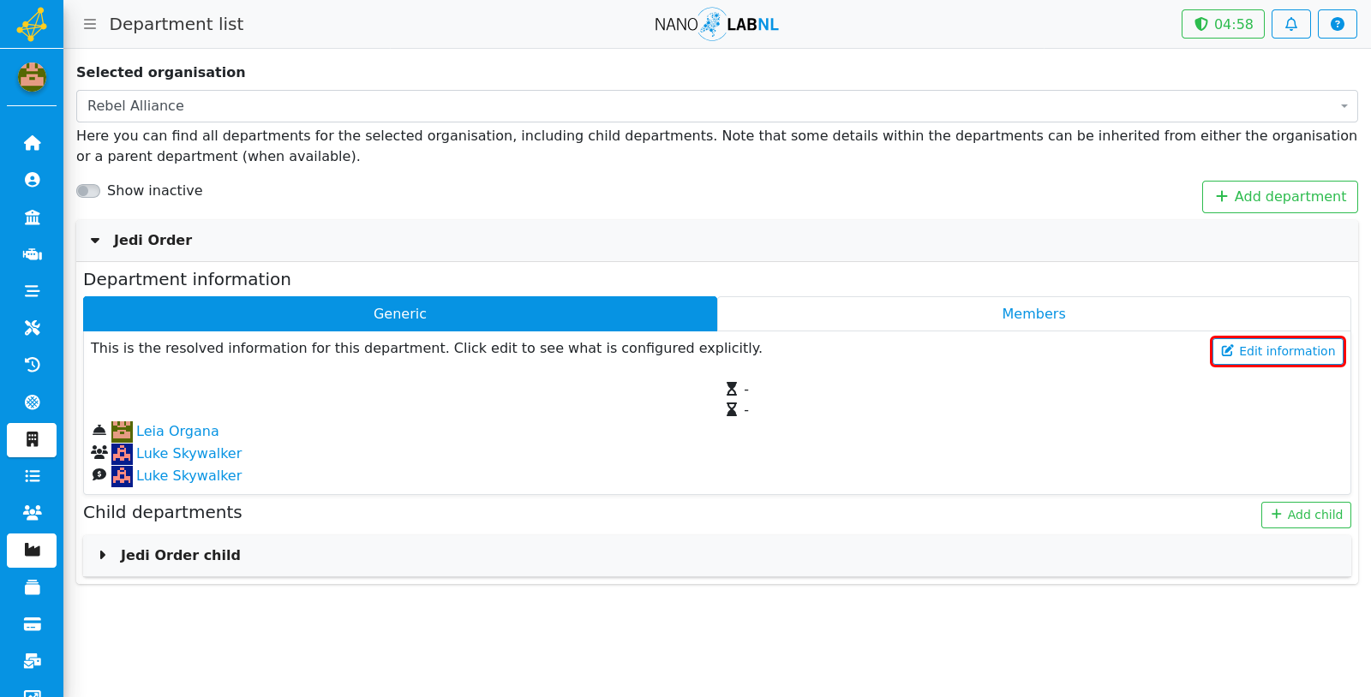Open the hamburger menu next to Department list
1371x697 pixels.
click(x=90, y=24)
